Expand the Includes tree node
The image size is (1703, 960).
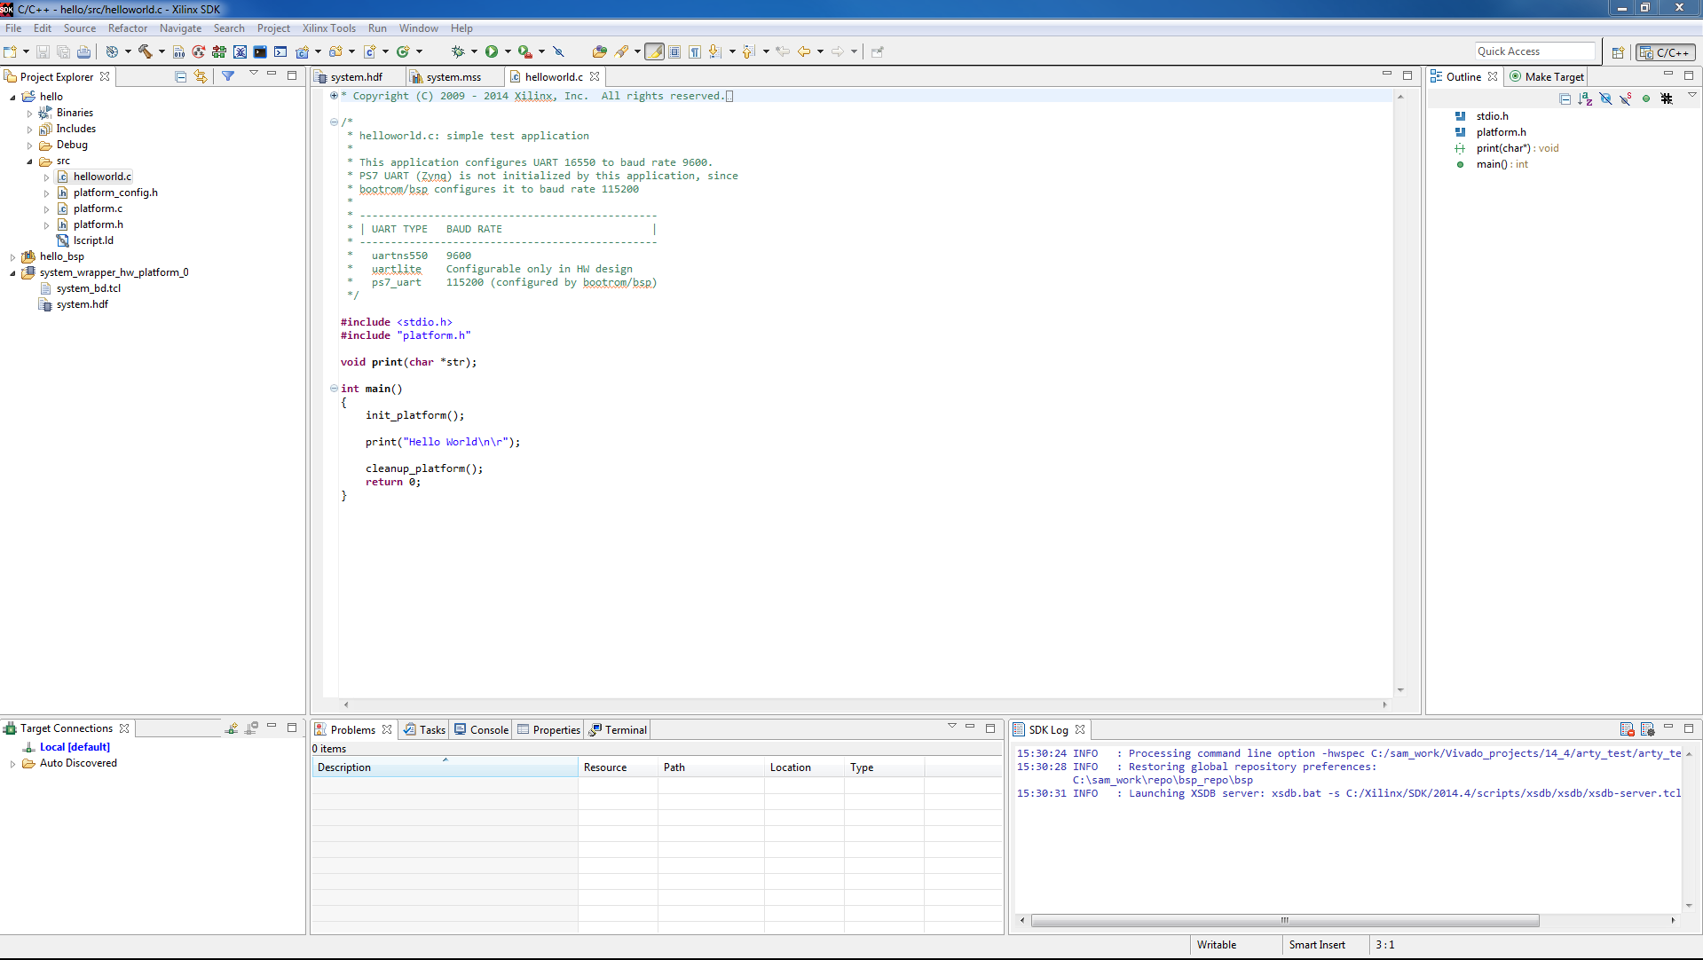tap(29, 130)
